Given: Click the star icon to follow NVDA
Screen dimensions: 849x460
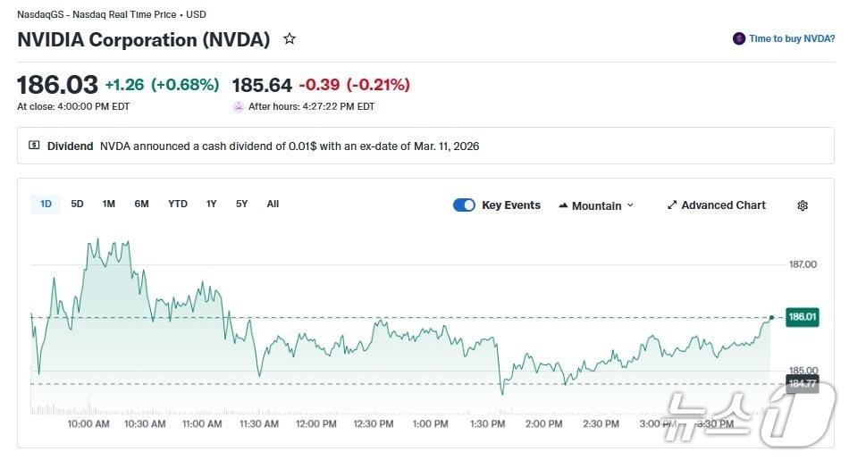Looking at the screenshot, I should tap(290, 39).
